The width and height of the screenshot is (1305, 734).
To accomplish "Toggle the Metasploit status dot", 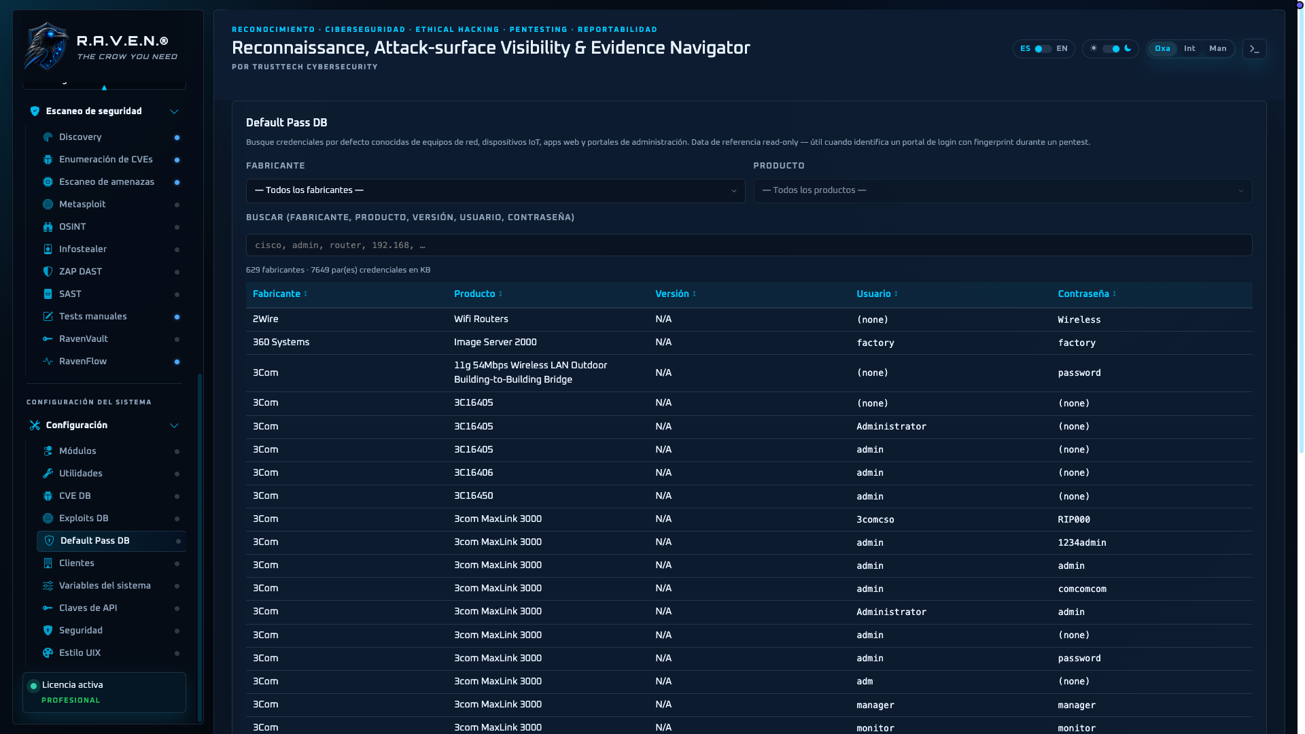I will 177,205.
